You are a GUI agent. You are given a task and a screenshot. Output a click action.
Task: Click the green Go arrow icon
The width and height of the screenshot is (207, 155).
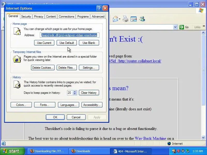pyautogui.click(x=182, y=27)
